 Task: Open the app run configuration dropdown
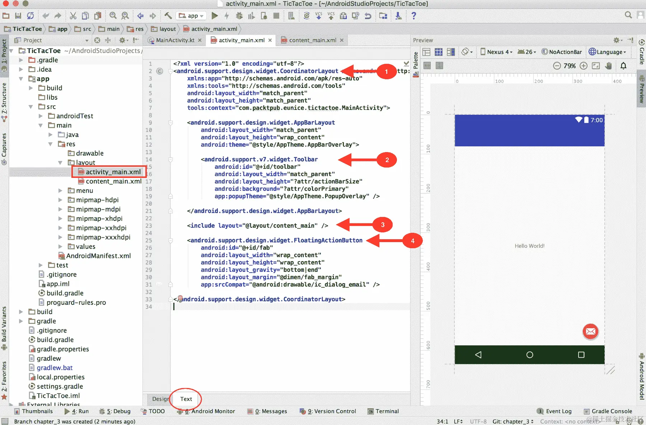(191, 16)
